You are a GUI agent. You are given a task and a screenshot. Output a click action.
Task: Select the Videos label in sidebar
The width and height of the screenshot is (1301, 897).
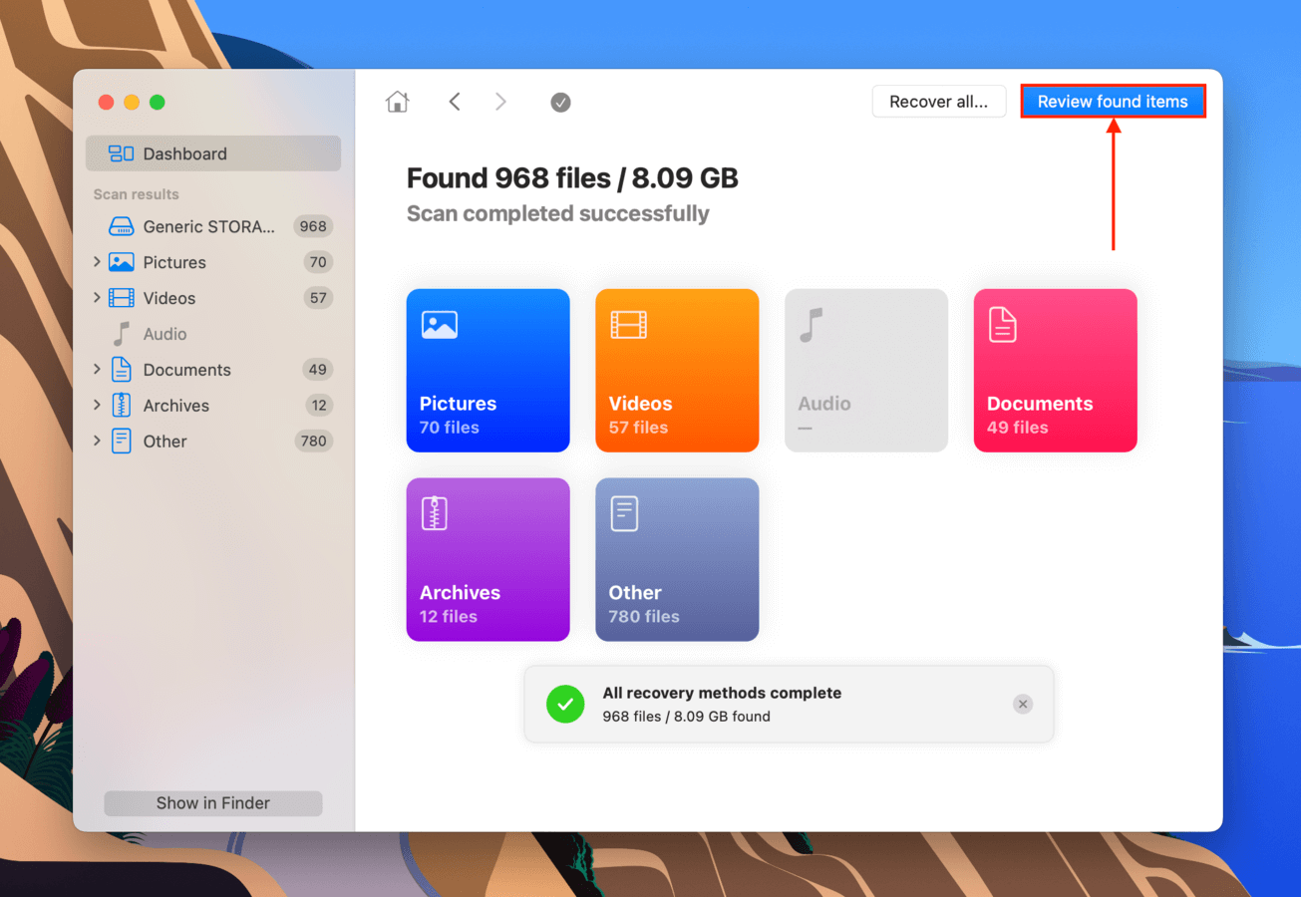coord(169,298)
